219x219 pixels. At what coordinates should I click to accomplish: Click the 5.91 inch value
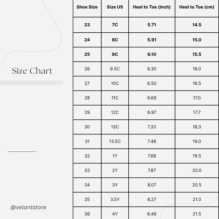(x=152, y=40)
